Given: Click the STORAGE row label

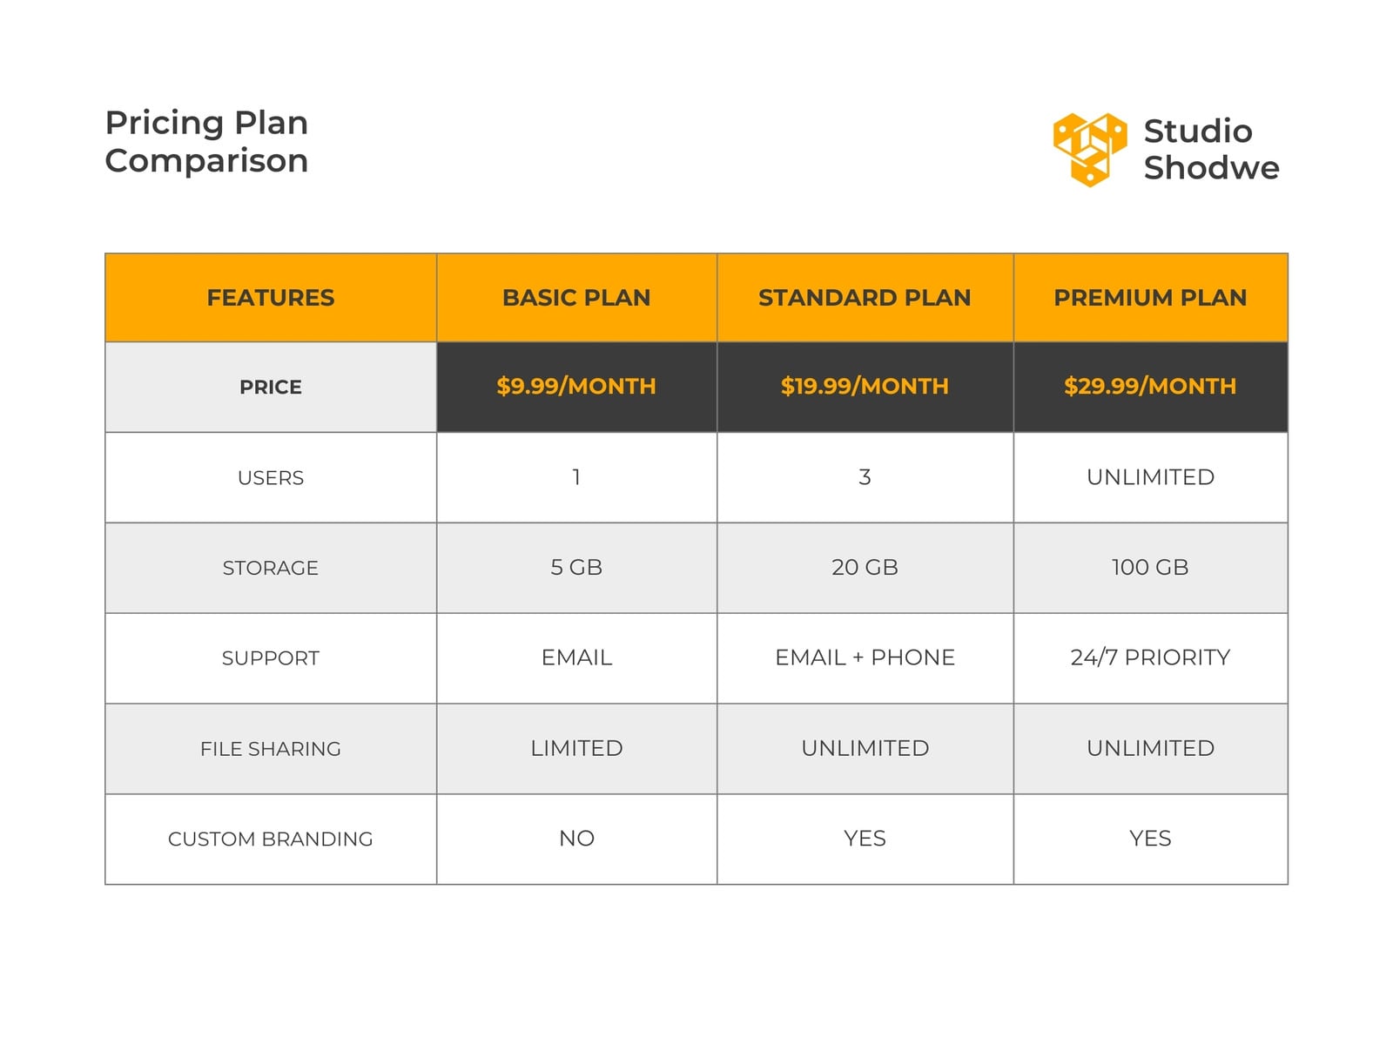Looking at the screenshot, I should click(x=271, y=568).
